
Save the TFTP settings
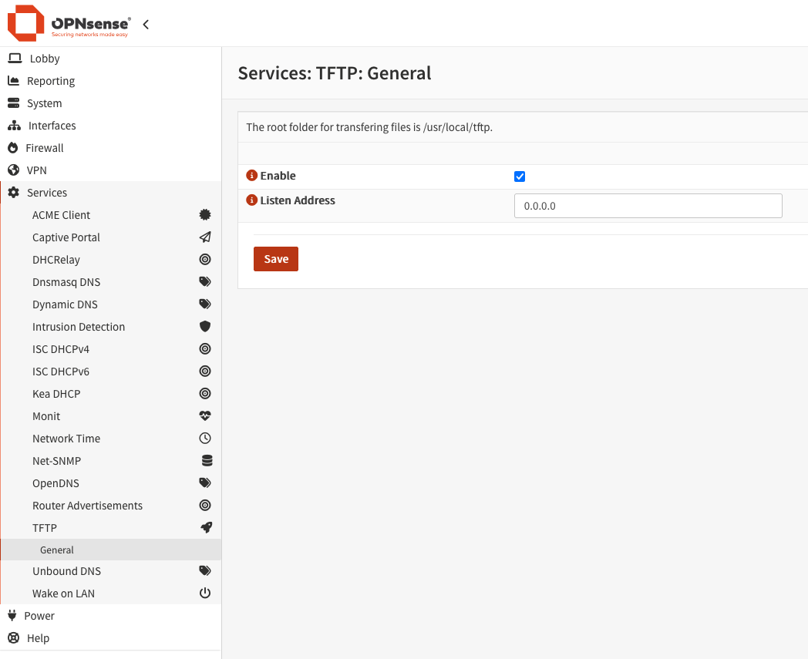pos(275,259)
